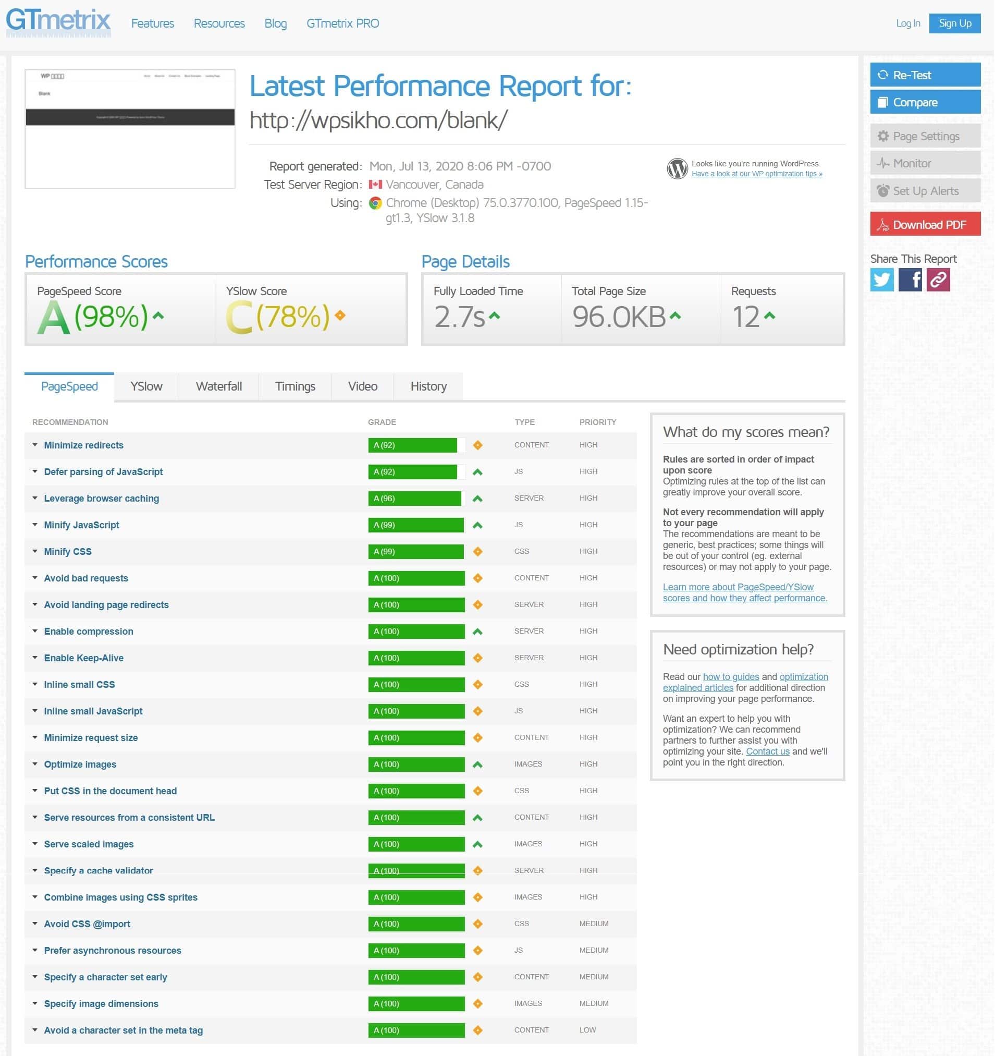Click the Contact us link
The height and width of the screenshot is (1056, 995).
[768, 751]
